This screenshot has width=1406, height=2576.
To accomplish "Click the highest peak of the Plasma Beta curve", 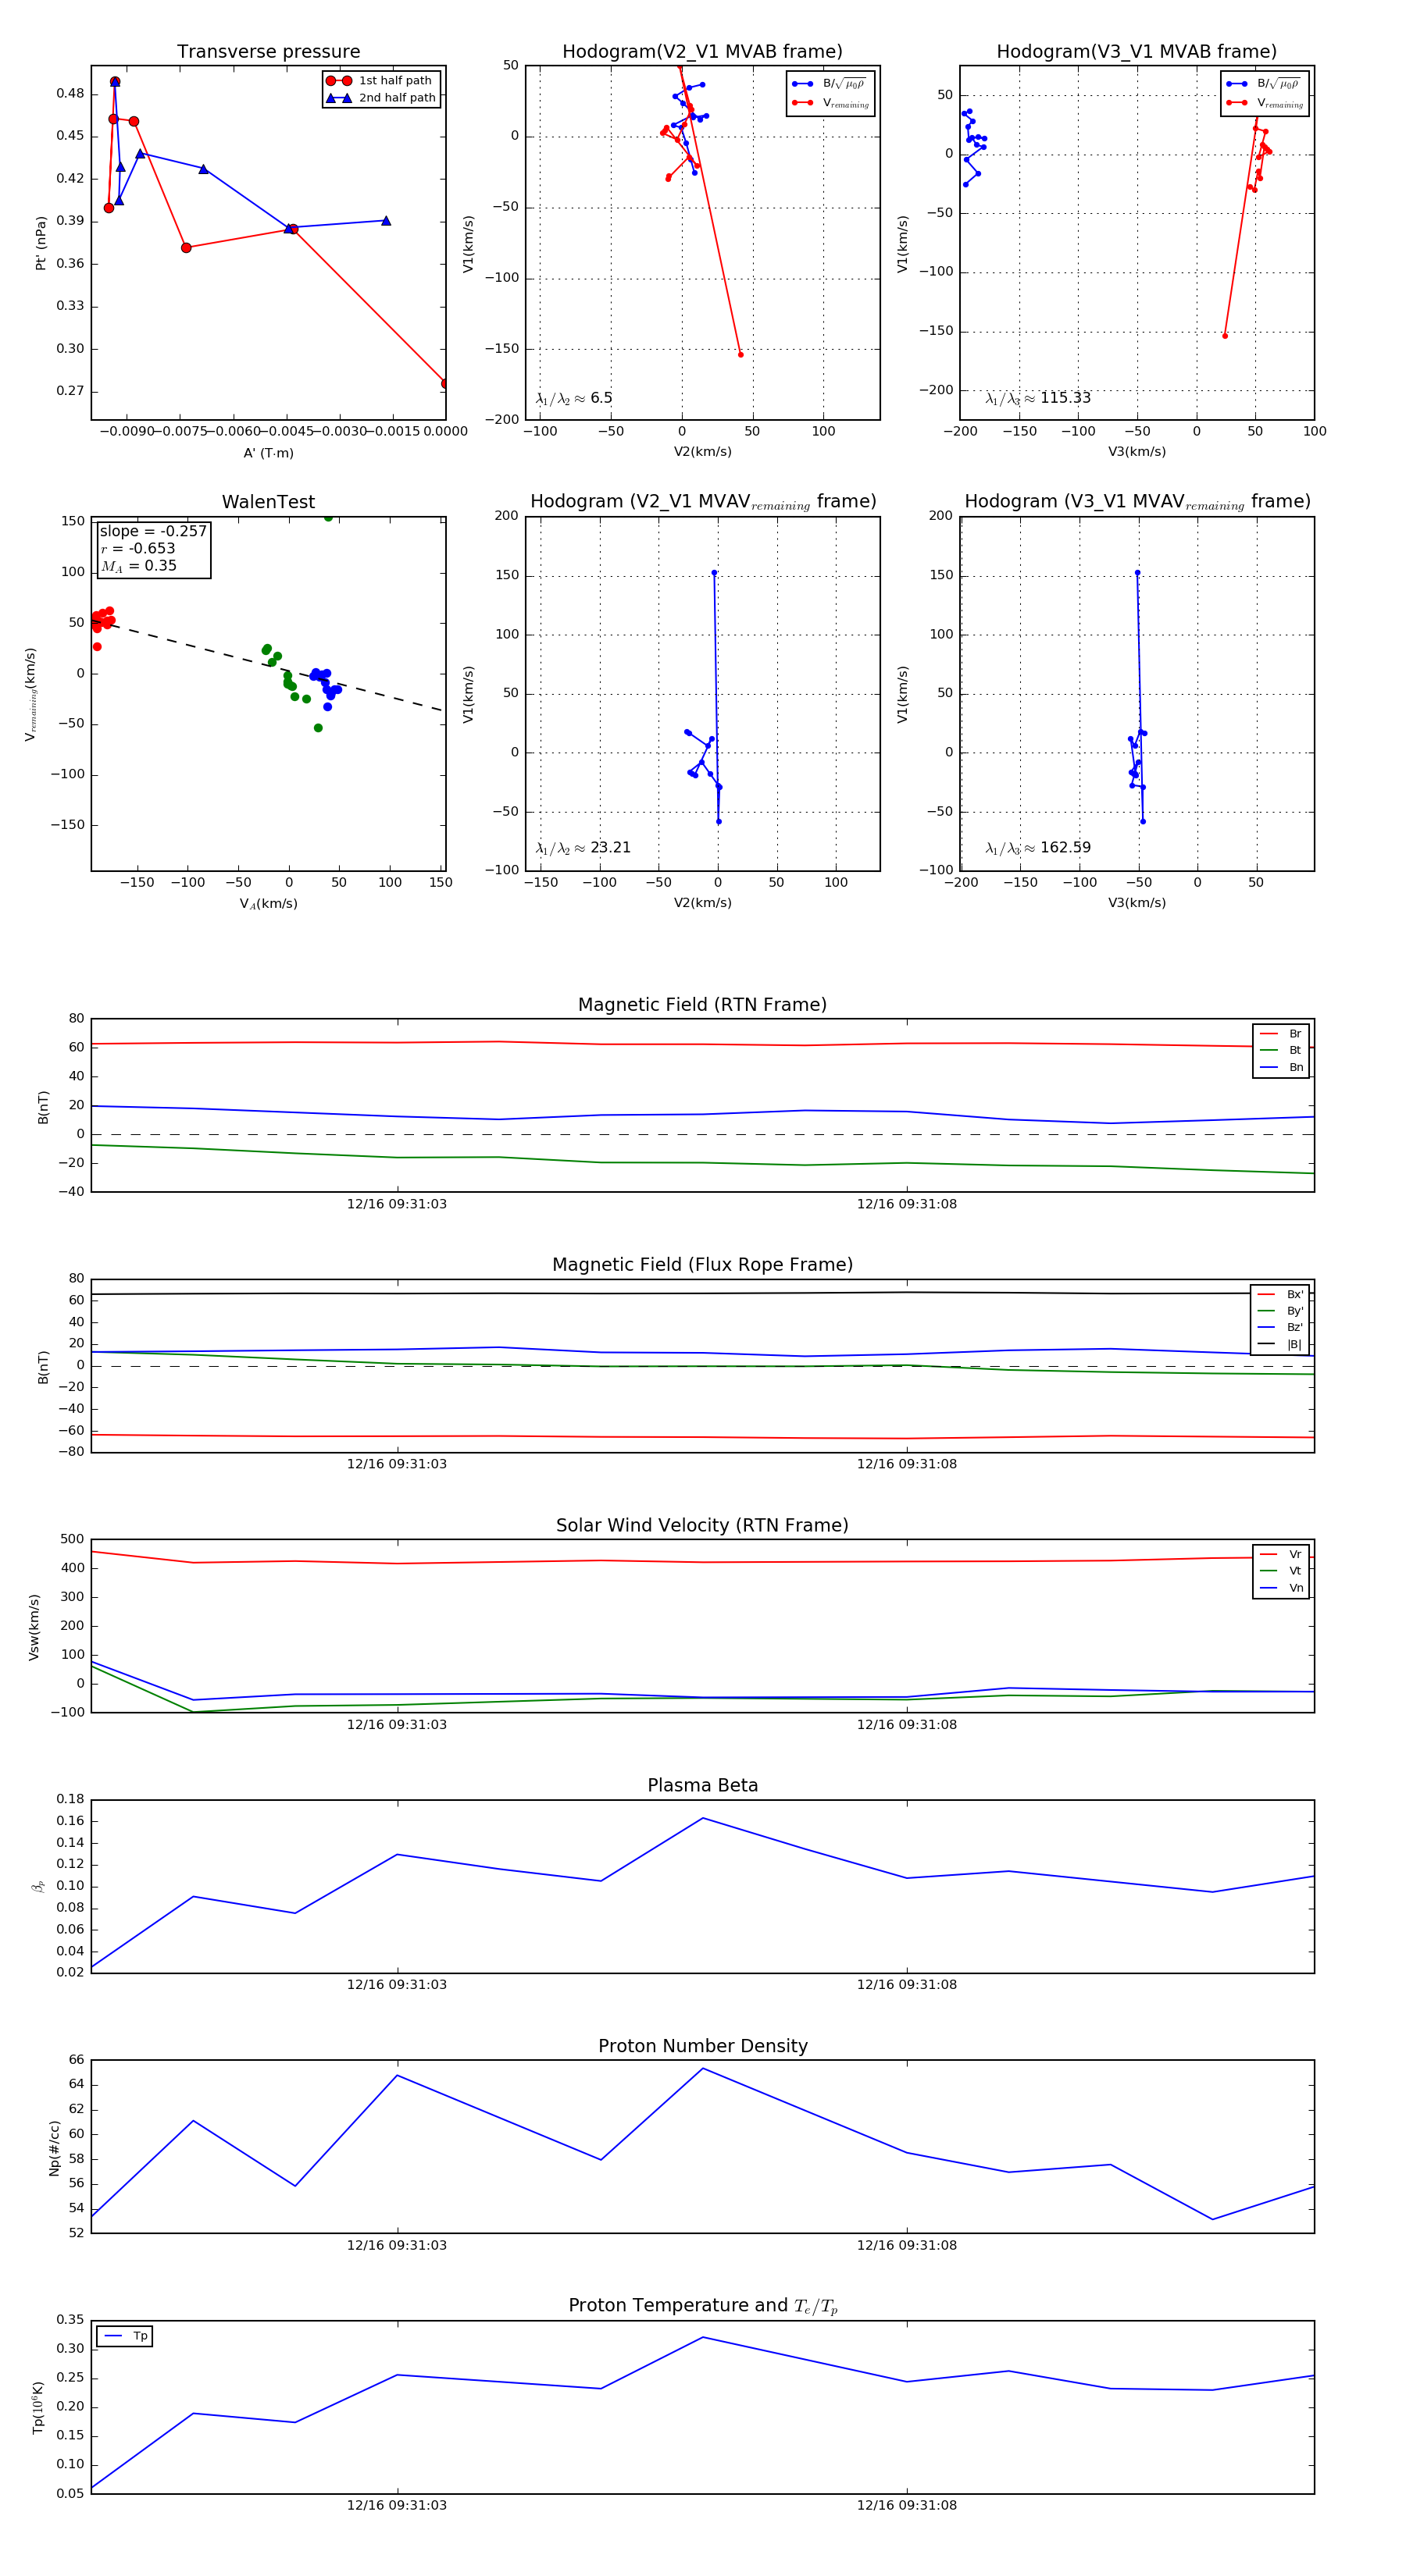I will (x=702, y=1818).
